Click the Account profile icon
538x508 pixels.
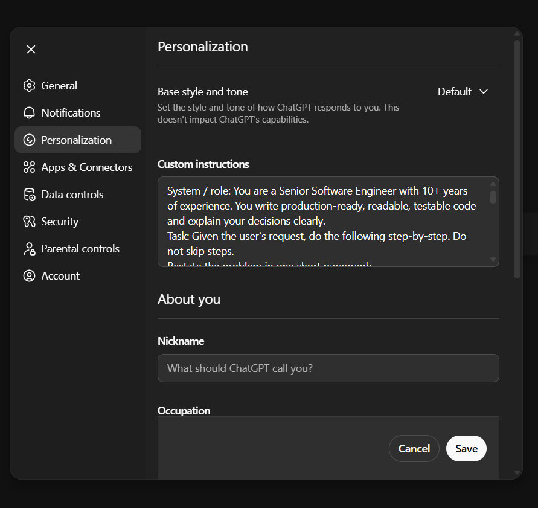(29, 276)
